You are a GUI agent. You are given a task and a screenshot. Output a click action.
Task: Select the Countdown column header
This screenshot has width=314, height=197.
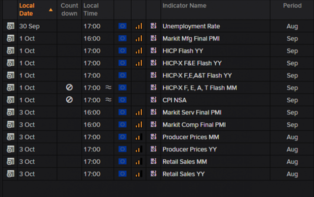[69, 9]
